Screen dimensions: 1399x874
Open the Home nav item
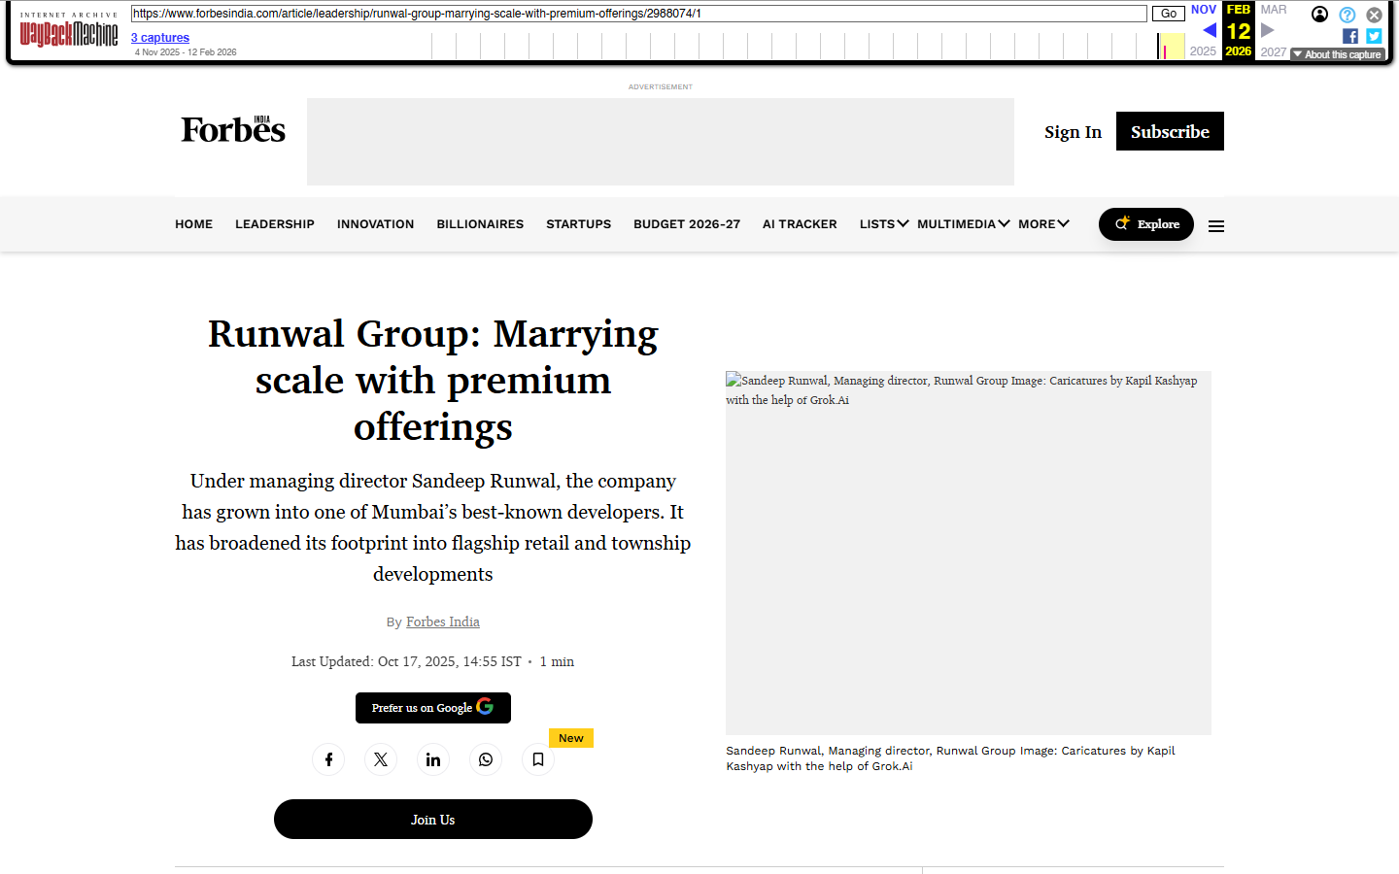click(x=193, y=224)
